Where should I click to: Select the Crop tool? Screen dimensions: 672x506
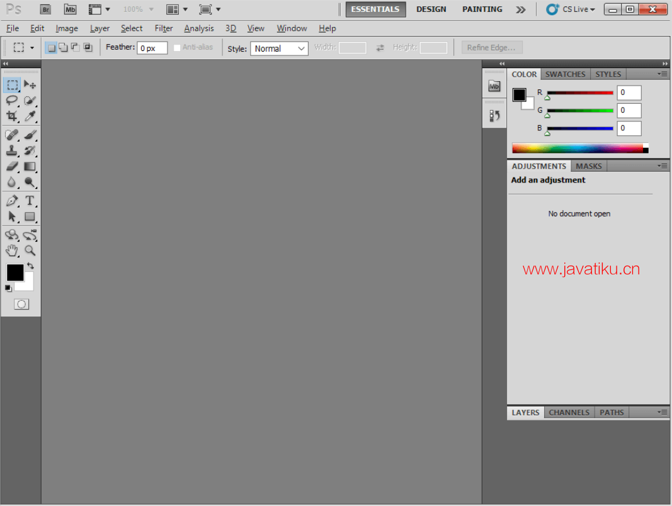point(12,116)
